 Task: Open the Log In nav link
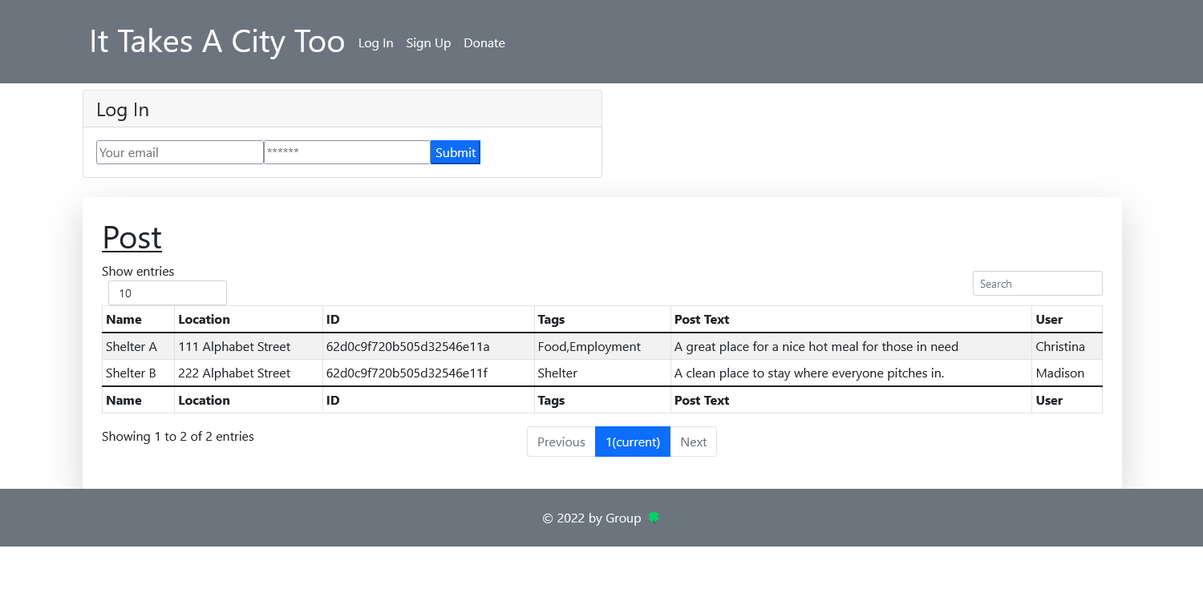point(375,43)
